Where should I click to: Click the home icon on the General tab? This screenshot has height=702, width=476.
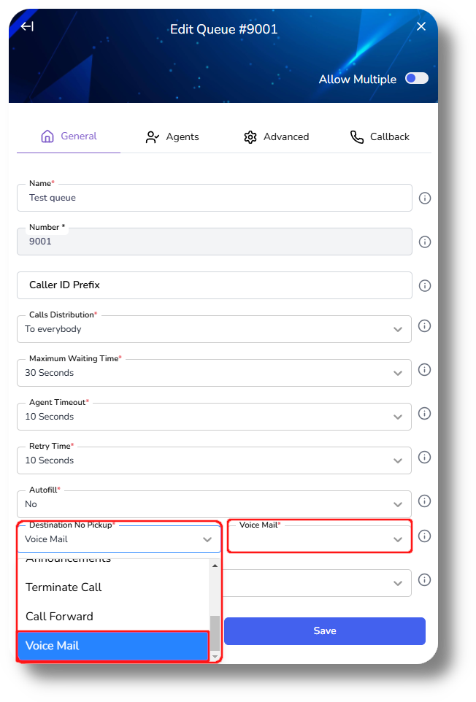click(x=47, y=136)
